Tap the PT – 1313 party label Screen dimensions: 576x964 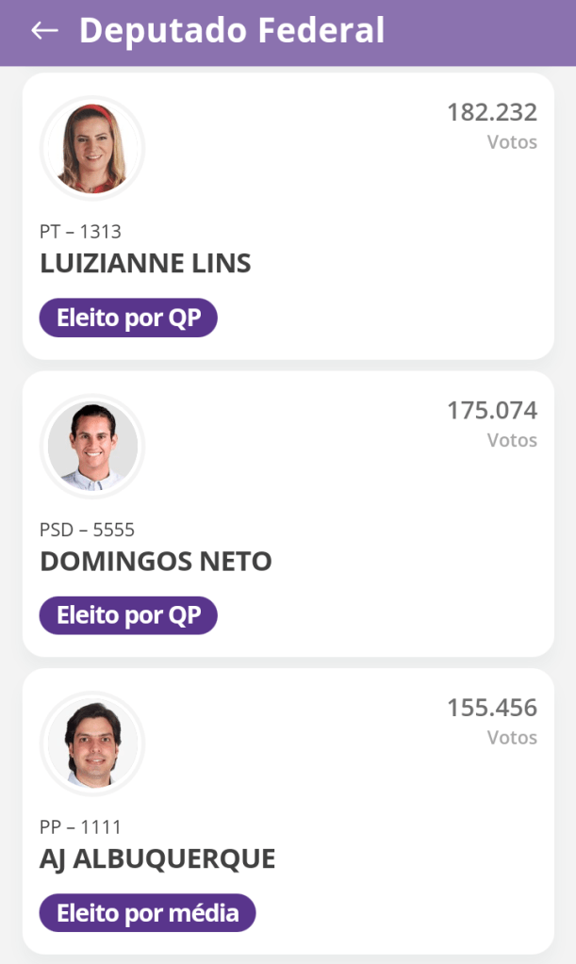tap(80, 232)
